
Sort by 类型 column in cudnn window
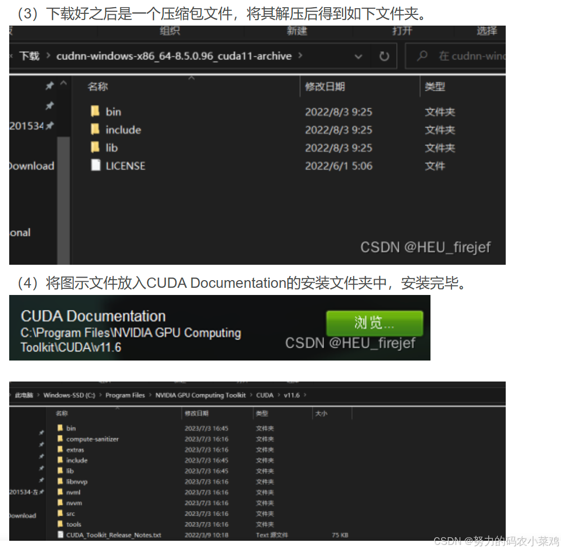[435, 87]
